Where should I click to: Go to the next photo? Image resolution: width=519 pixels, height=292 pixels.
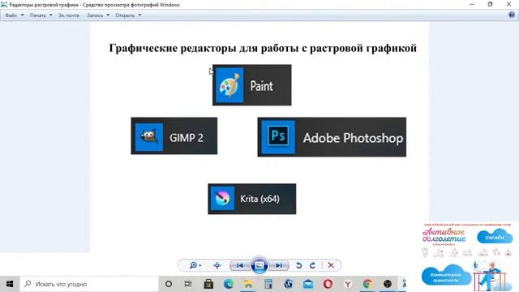(x=279, y=265)
